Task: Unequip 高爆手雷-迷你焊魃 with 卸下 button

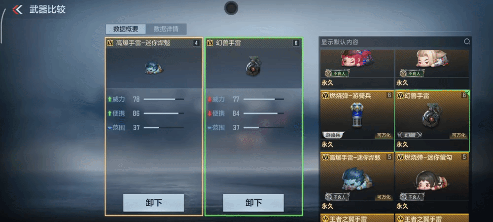Action: [x=153, y=203]
